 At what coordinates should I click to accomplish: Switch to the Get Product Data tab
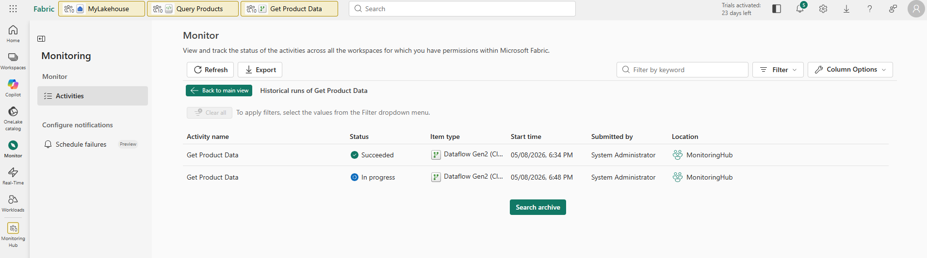tap(290, 9)
